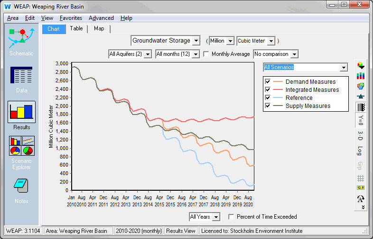373x239 pixels.
Task: Toggle the Log scale option
Action: click(361, 151)
